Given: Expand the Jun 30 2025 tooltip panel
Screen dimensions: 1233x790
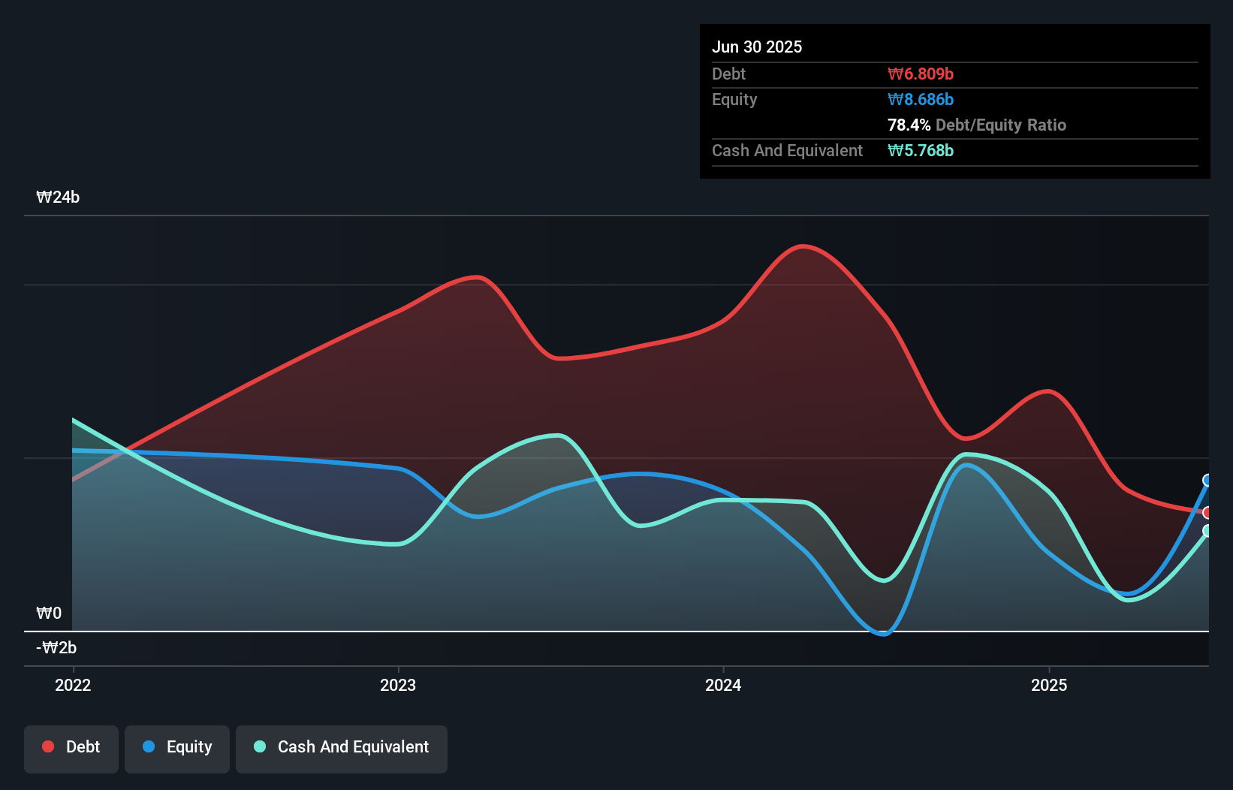Looking at the screenshot, I should (758, 47).
